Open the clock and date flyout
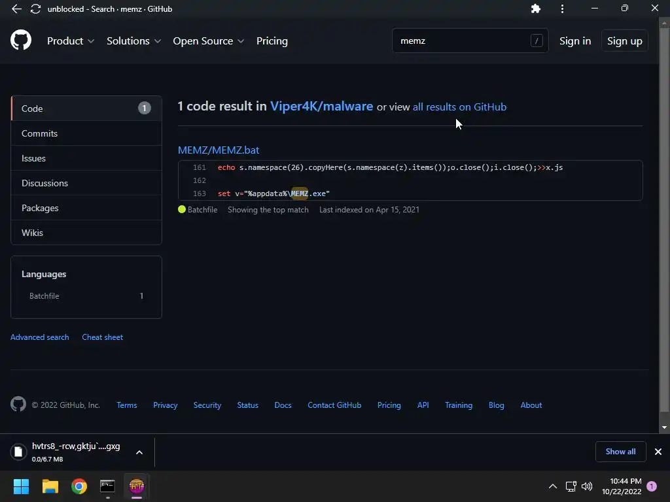The width and height of the screenshot is (670, 502). pos(622,486)
